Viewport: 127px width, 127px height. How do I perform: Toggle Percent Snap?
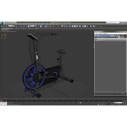[48, 26]
